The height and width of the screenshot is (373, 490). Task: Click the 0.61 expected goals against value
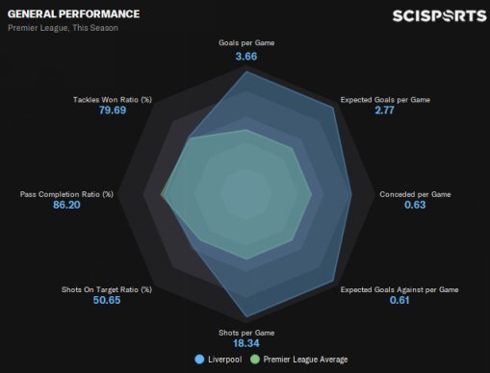(x=400, y=300)
